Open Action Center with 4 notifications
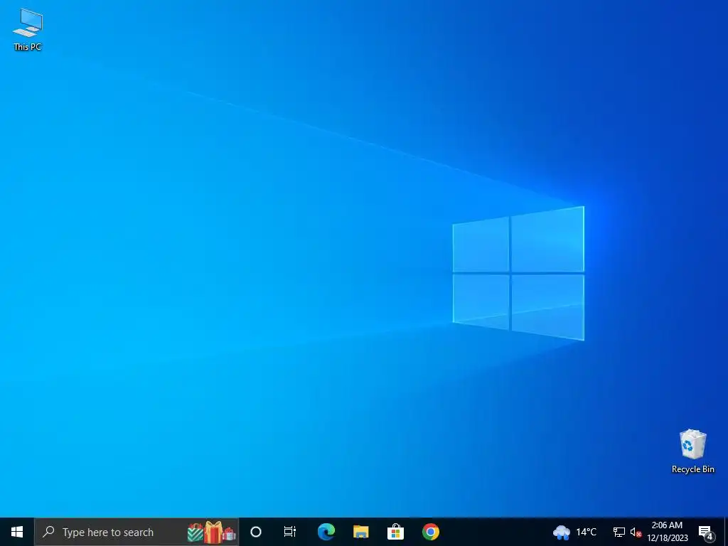Viewport: 728px width, 546px height. (x=706, y=532)
